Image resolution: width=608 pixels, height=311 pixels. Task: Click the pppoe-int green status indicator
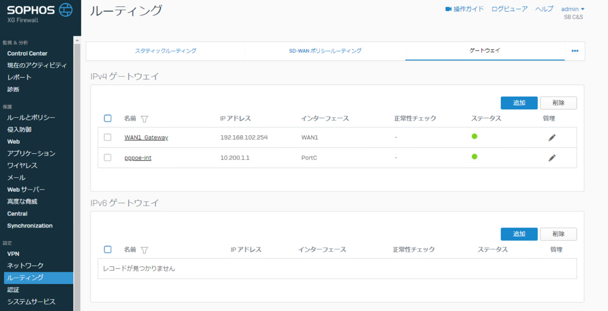[x=474, y=157]
